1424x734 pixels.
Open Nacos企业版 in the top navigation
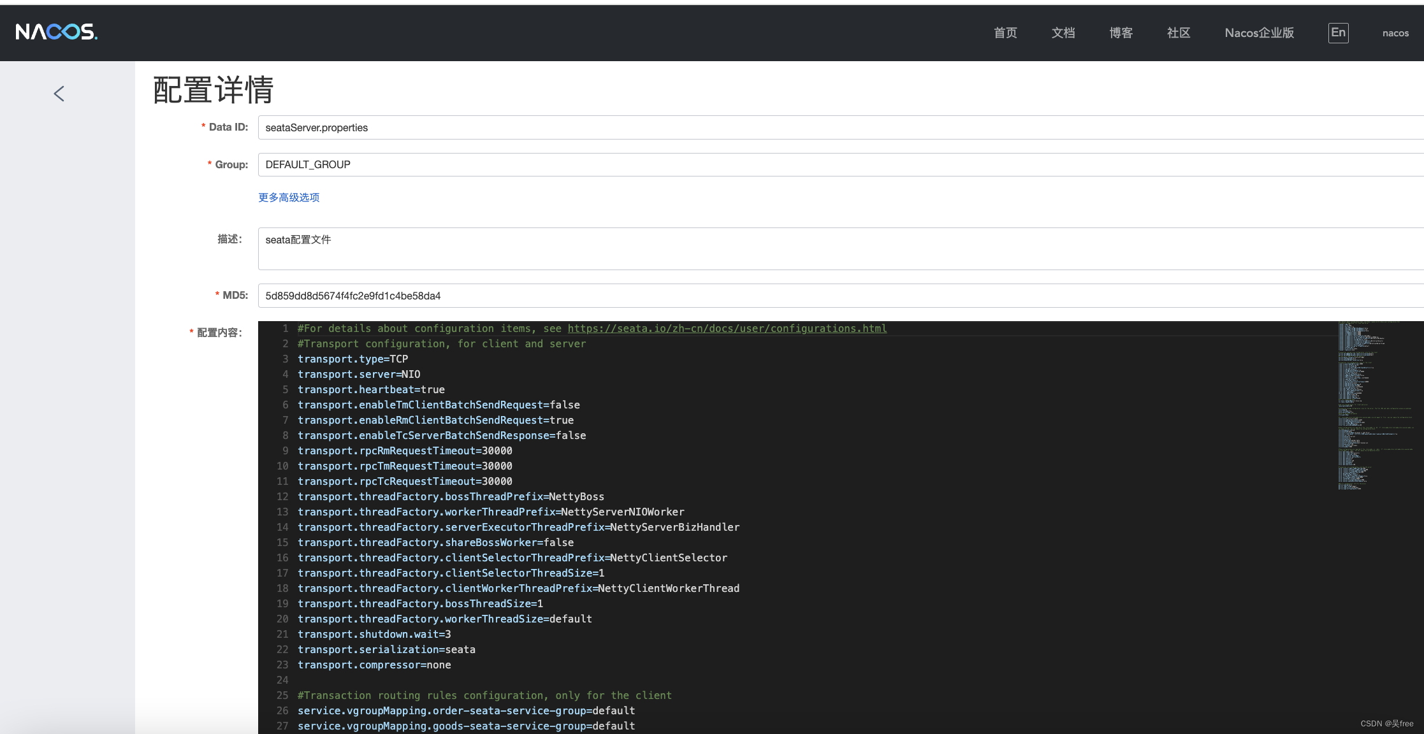1259,32
